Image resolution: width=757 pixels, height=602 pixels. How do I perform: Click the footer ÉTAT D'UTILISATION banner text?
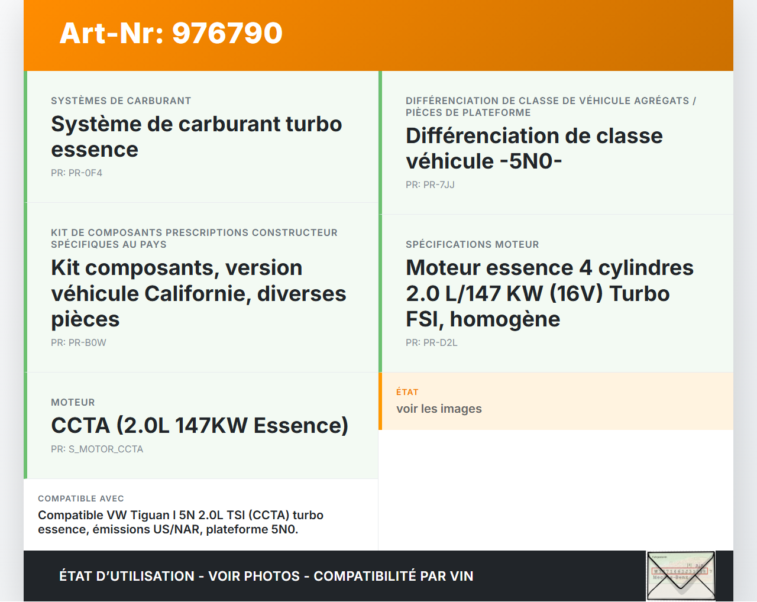click(266, 576)
